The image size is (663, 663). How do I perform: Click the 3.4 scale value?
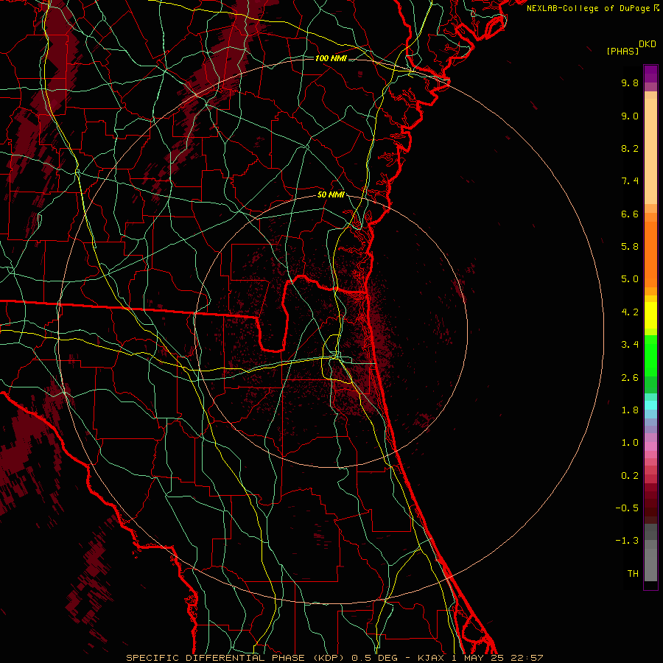pyautogui.click(x=630, y=345)
